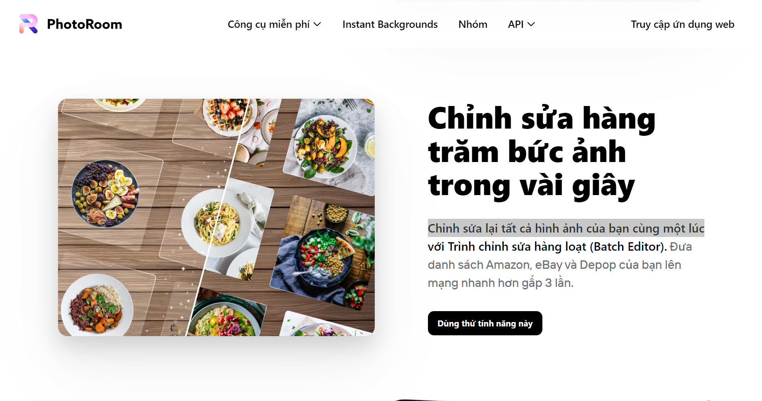The height and width of the screenshot is (401, 762).
Task: Click the PhotoRoom R logo icon
Action: 29,24
